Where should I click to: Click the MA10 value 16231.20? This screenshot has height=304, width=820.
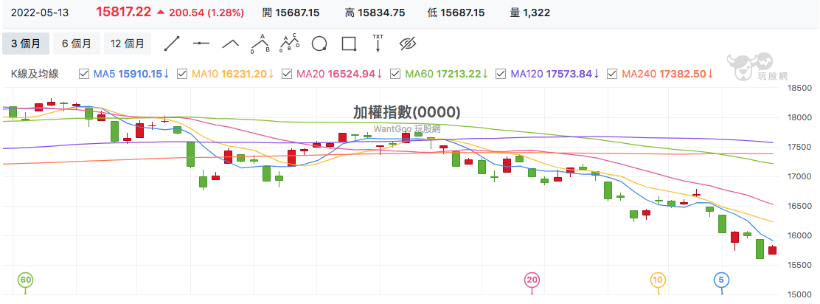(244, 74)
